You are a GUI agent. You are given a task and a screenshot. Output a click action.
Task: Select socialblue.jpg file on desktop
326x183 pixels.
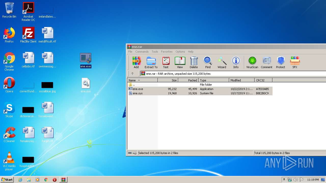[x=47, y=87]
